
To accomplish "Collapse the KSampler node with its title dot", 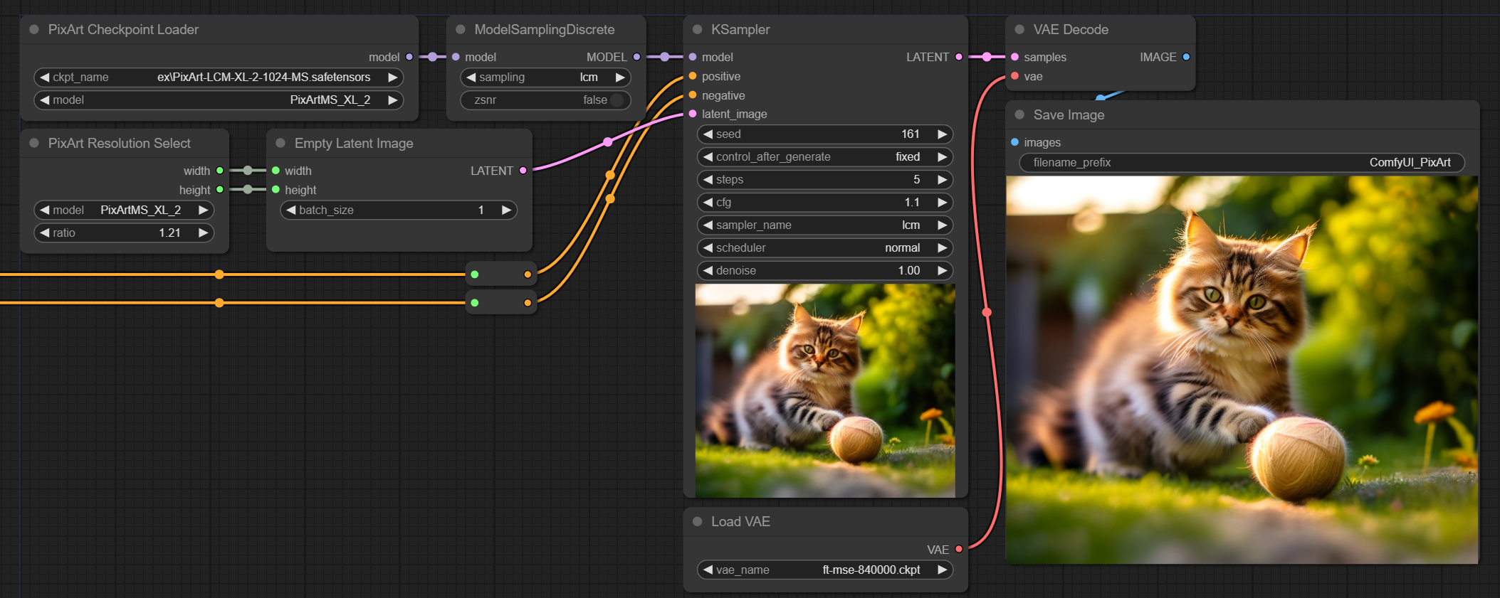I will [x=698, y=29].
